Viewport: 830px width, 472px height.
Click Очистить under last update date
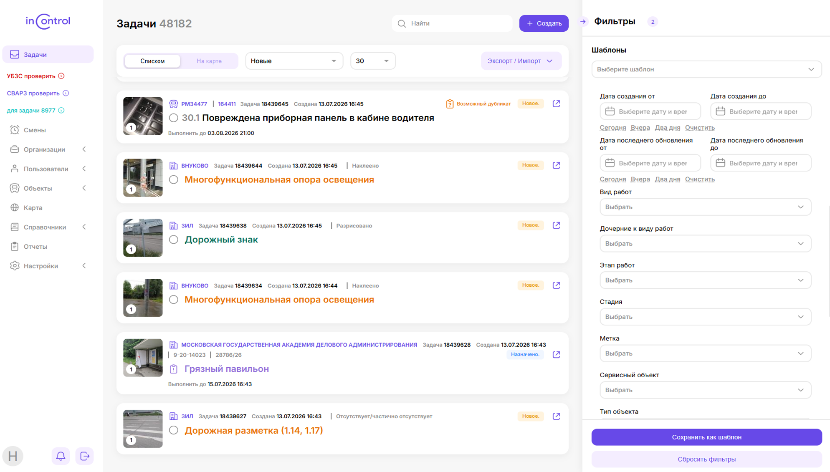click(x=700, y=179)
